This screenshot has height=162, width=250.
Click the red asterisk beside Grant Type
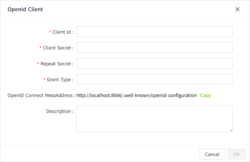pyautogui.click(x=45, y=80)
